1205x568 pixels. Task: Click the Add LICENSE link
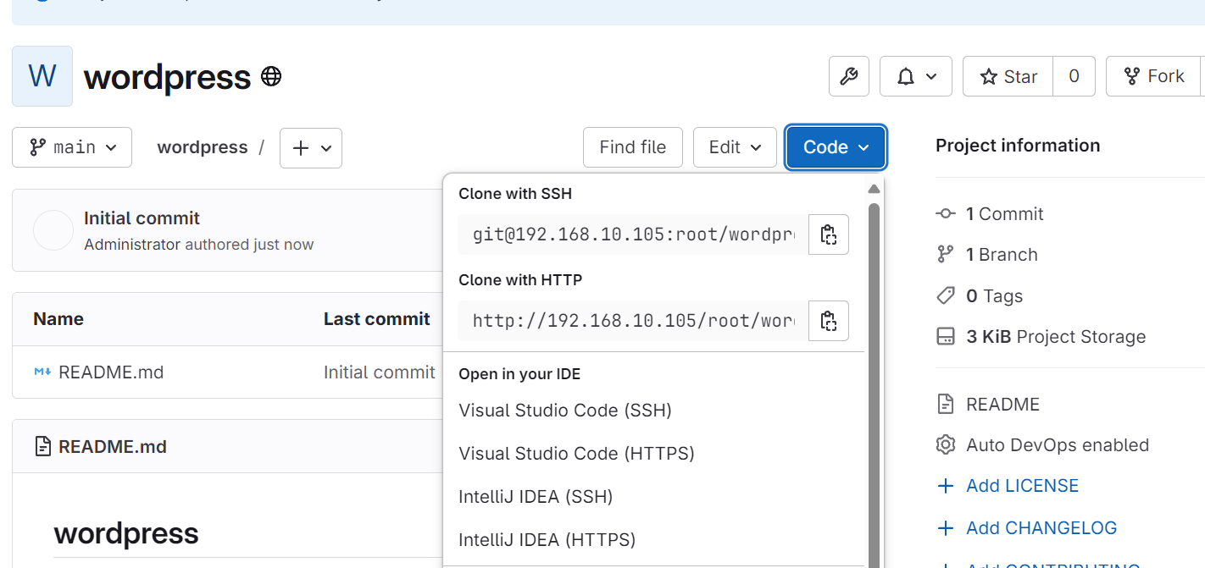[x=1022, y=486]
